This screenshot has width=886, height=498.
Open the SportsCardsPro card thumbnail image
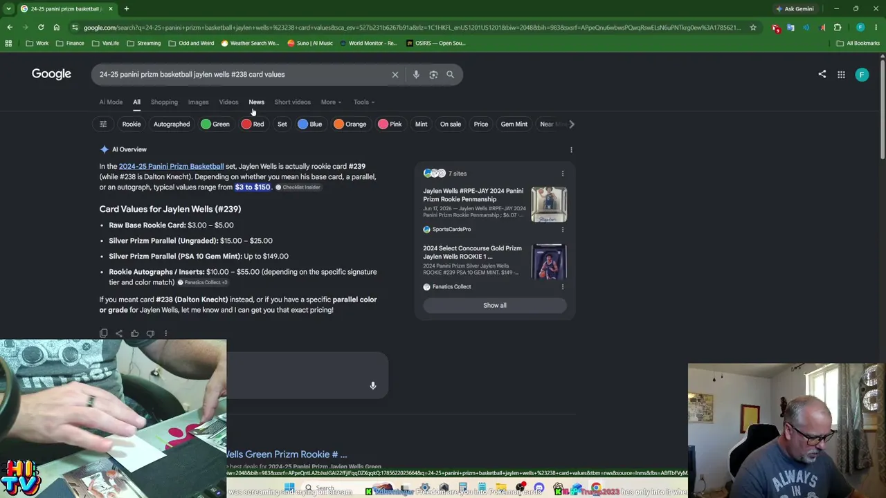coord(549,205)
